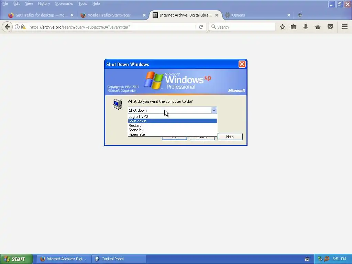Open the Firefox hamburger menu
Viewport: 352px width, 264px height.
(x=345, y=27)
